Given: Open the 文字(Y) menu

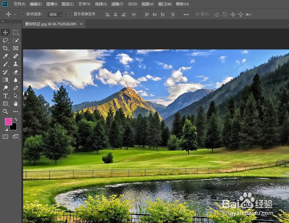Looking at the screenshot, I should 84,4.
